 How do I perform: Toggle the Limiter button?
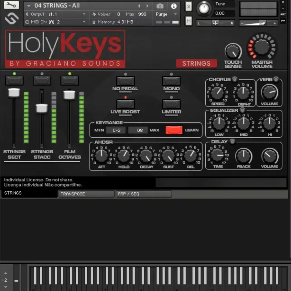pos(171,104)
